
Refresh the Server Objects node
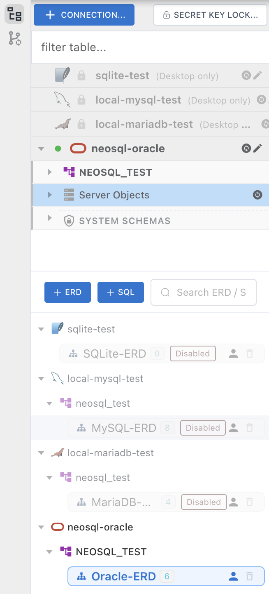257,195
